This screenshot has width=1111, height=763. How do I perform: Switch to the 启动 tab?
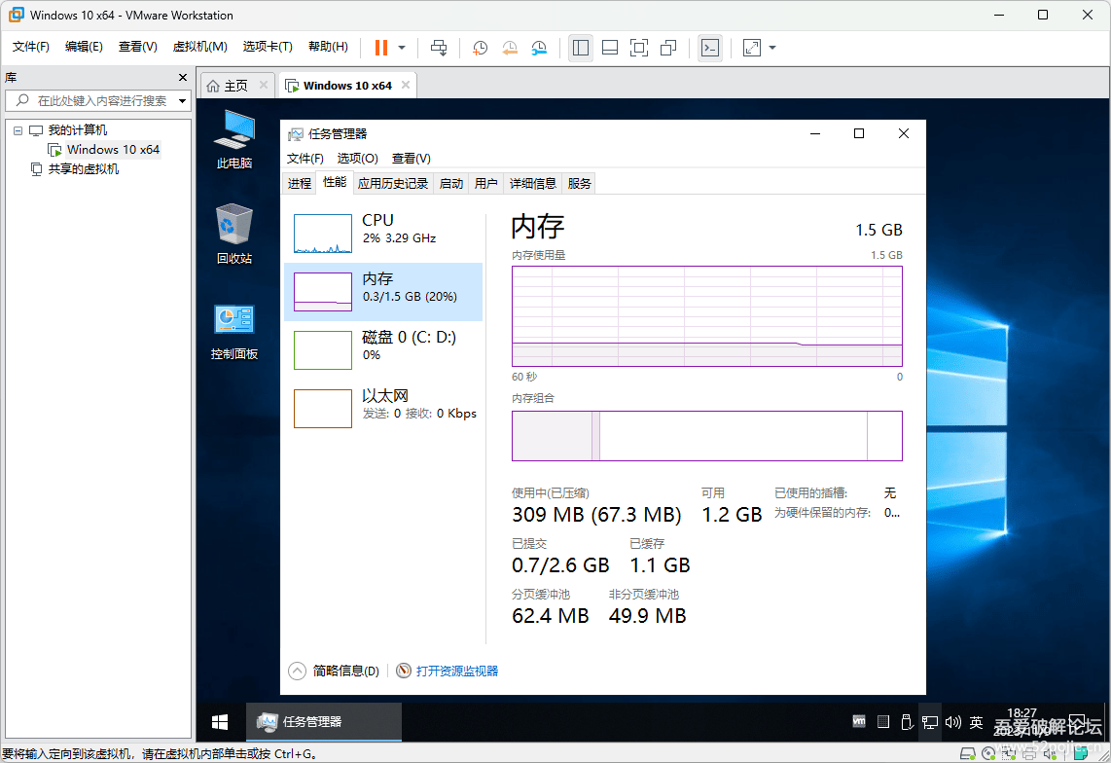[450, 184]
